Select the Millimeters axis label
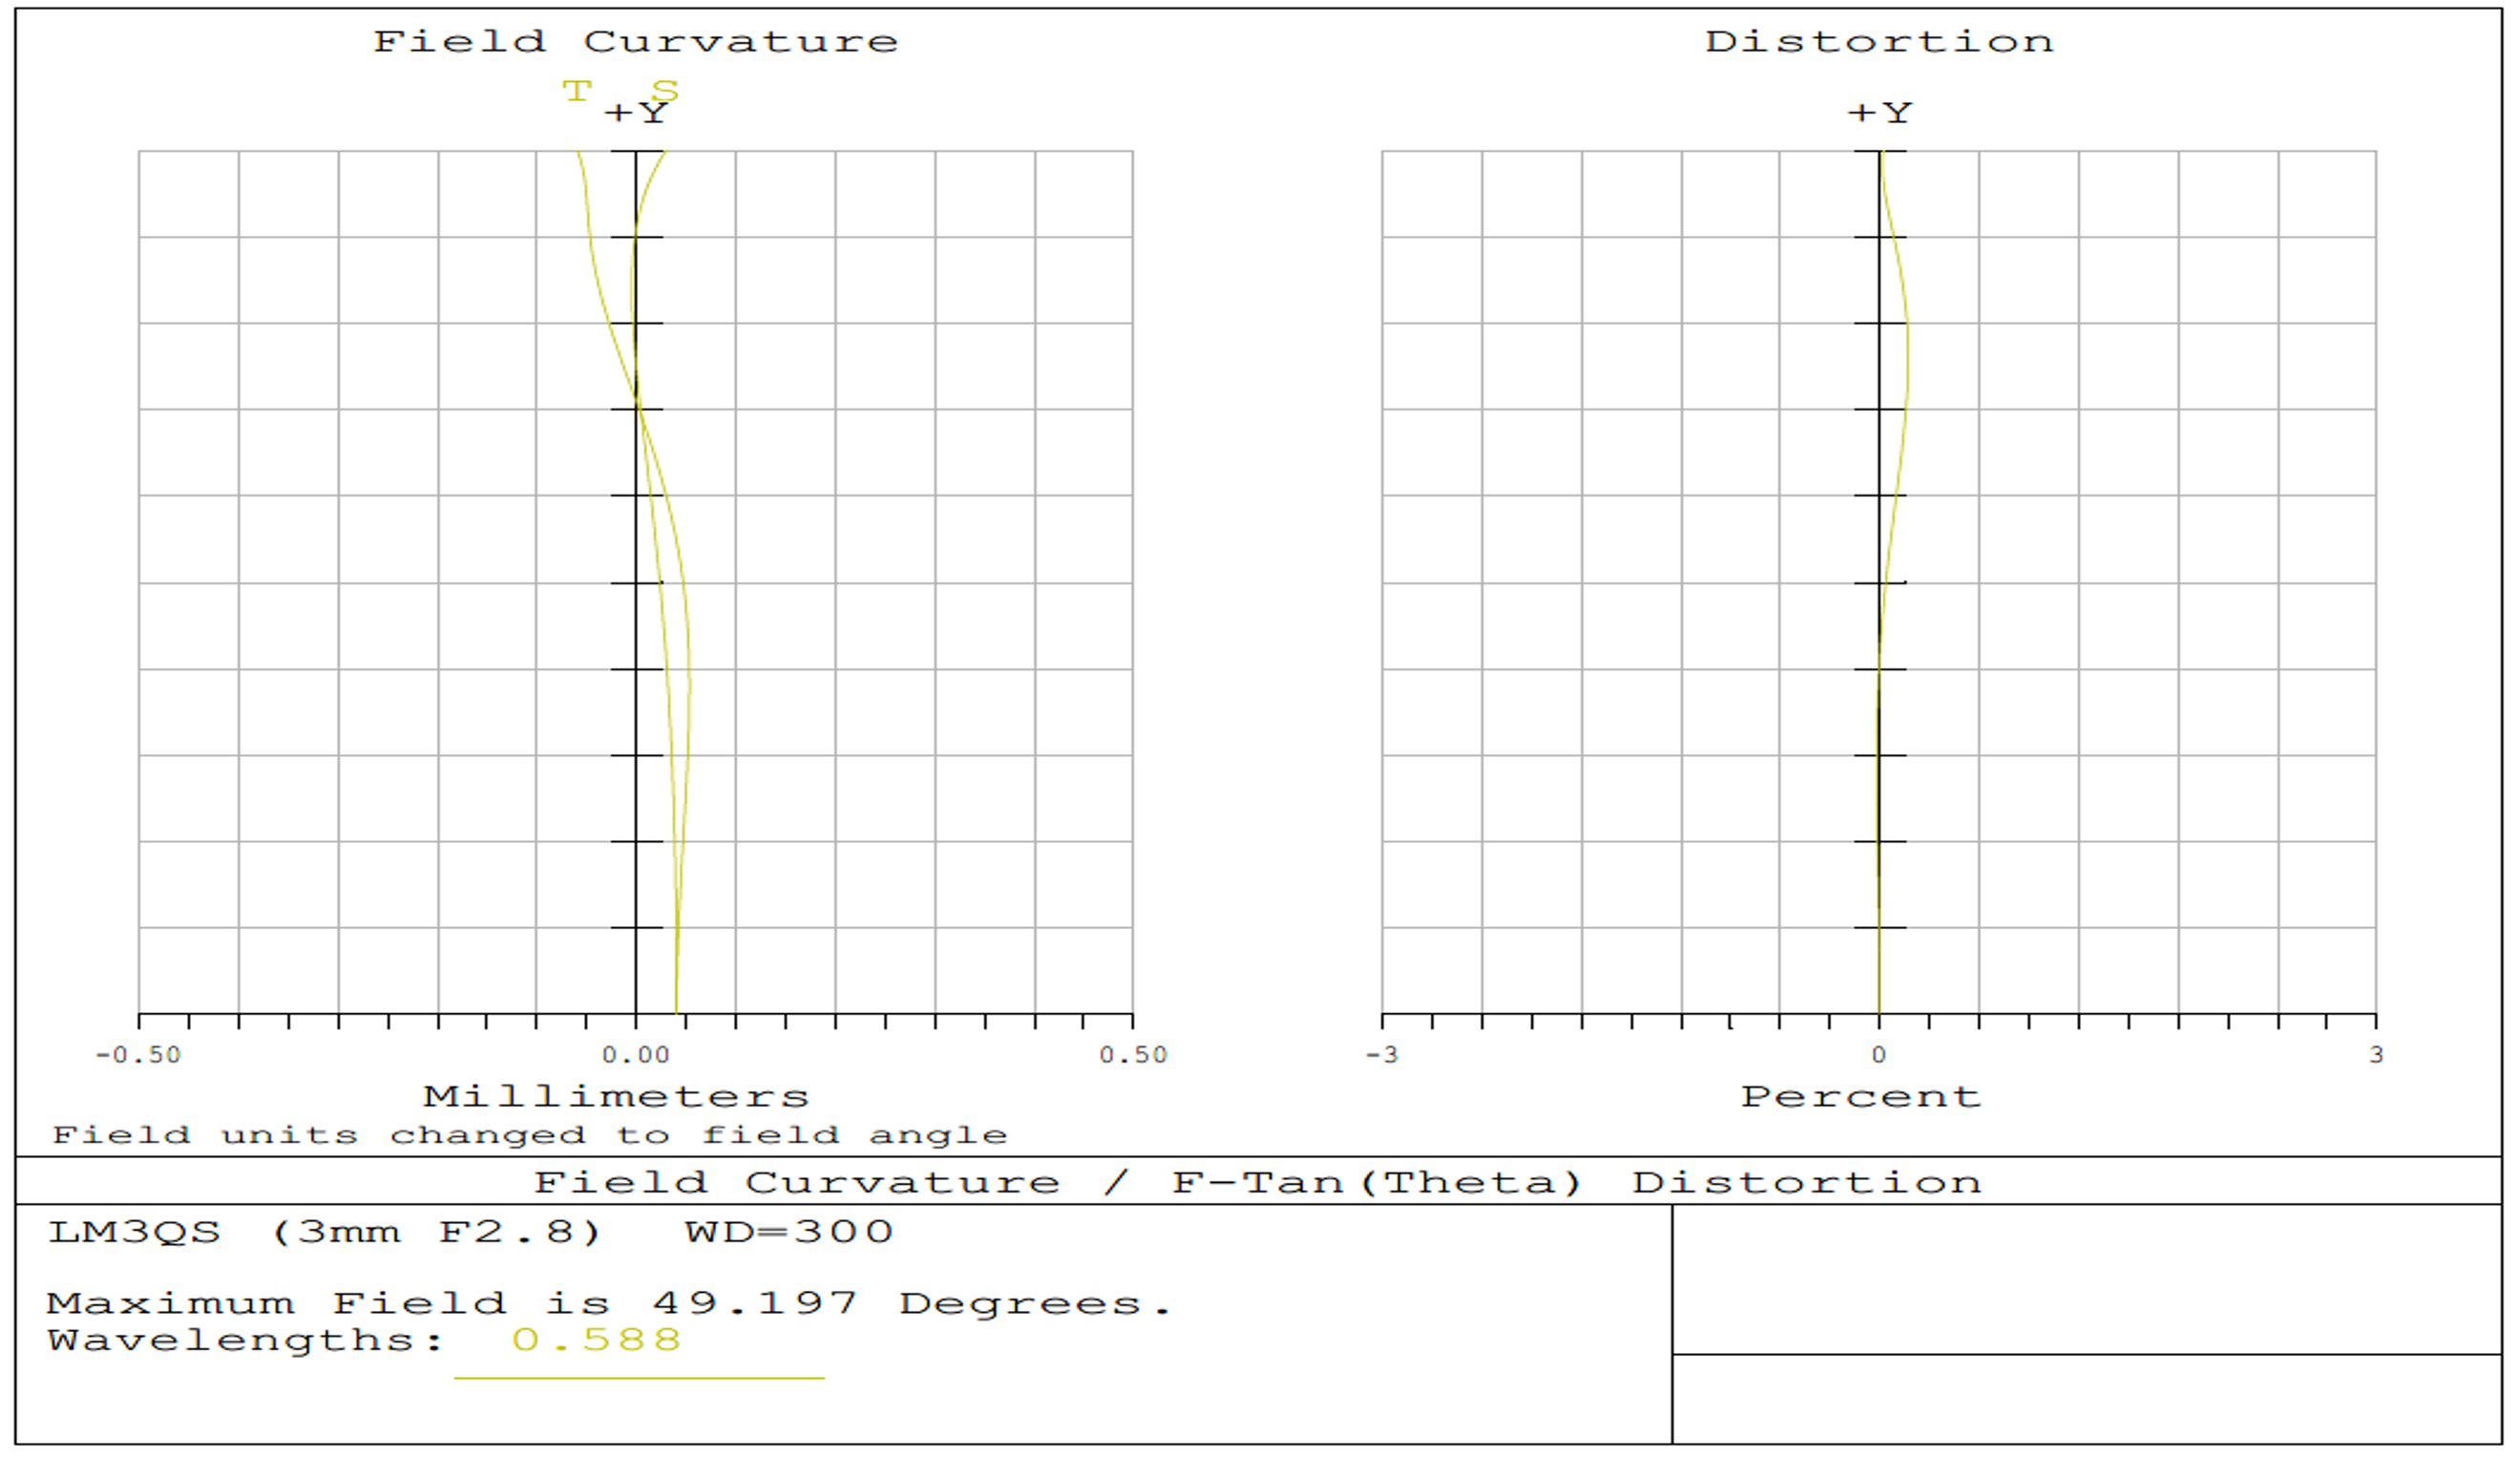This screenshot has width=2520, height=1458. (x=618, y=1096)
